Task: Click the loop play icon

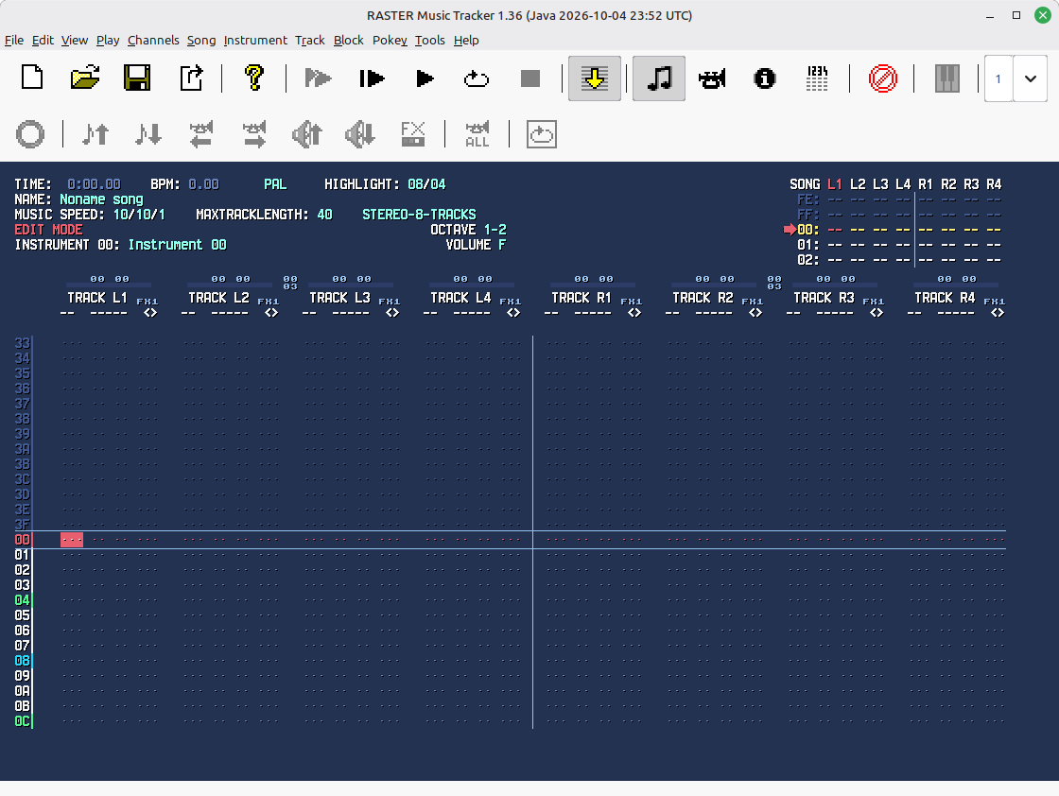Action: click(x=477, y=78)
